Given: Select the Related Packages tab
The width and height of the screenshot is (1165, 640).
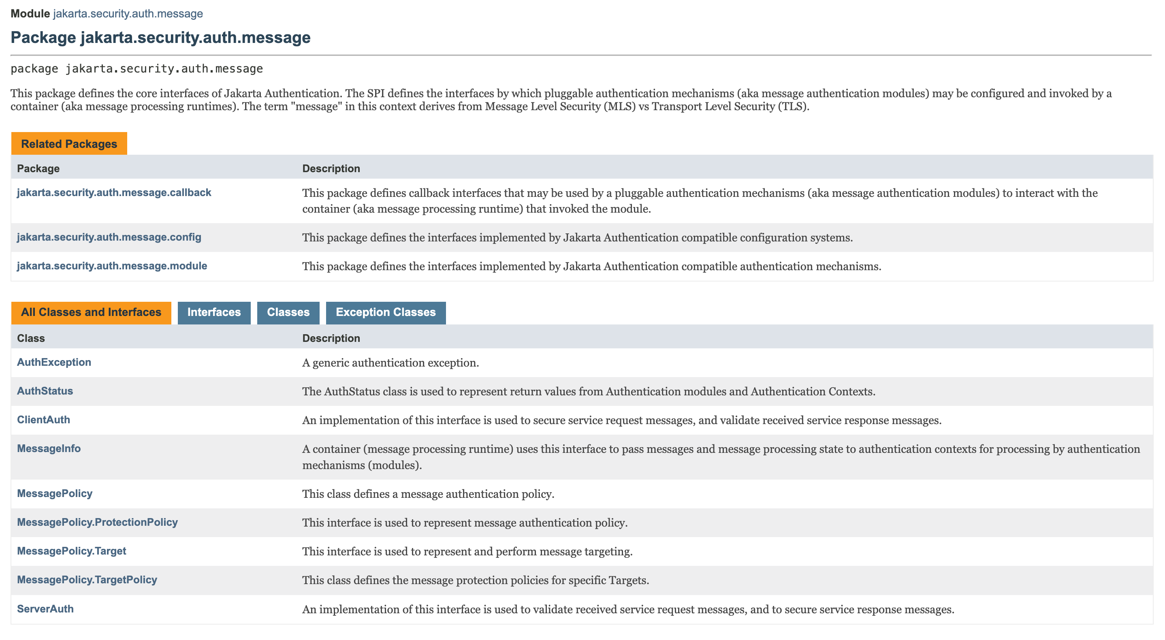Looking at the screenshot, I should (x=69, y=144).
